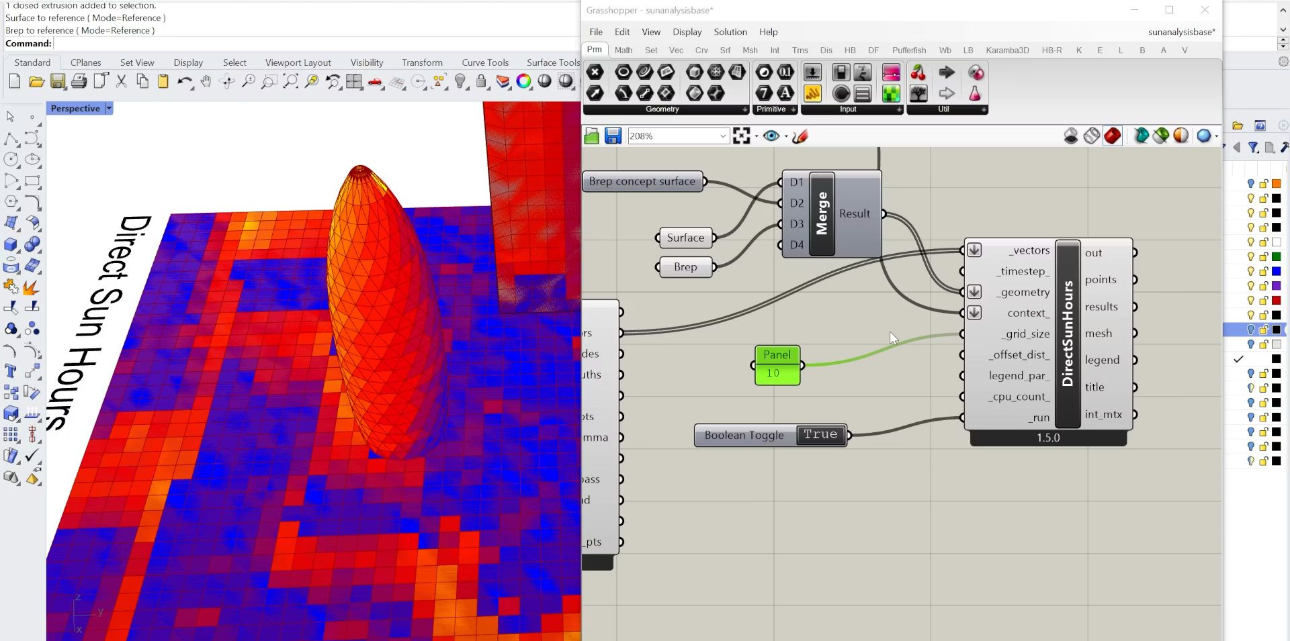Click the Undo arrow icon
The width and height of the screenshot is (1290, 641).
point(183,82)
